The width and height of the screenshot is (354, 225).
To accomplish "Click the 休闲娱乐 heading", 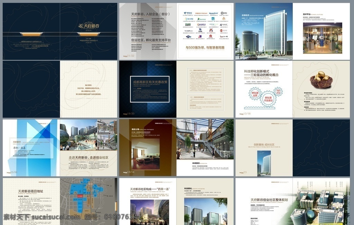I will 196,163.
